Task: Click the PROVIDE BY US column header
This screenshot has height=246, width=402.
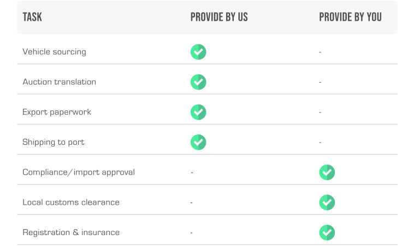Action: (x=219, y=17)
